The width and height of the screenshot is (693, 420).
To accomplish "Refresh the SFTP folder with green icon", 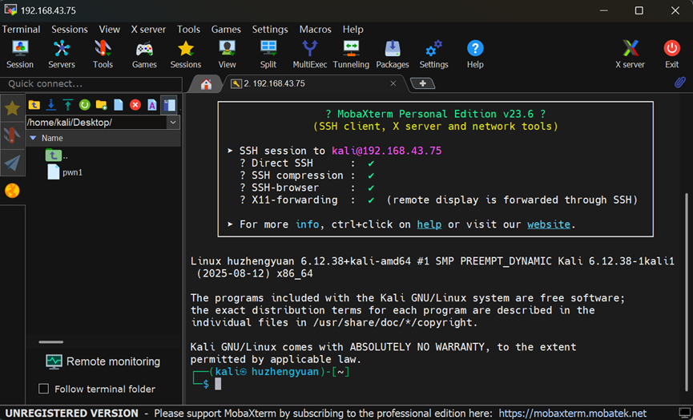I will tap(84, 105).
